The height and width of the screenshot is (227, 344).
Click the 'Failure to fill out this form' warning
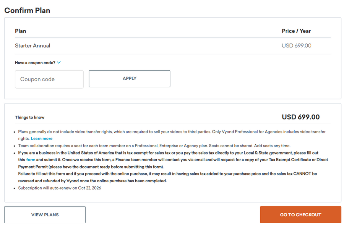click(x=167, y=174)
